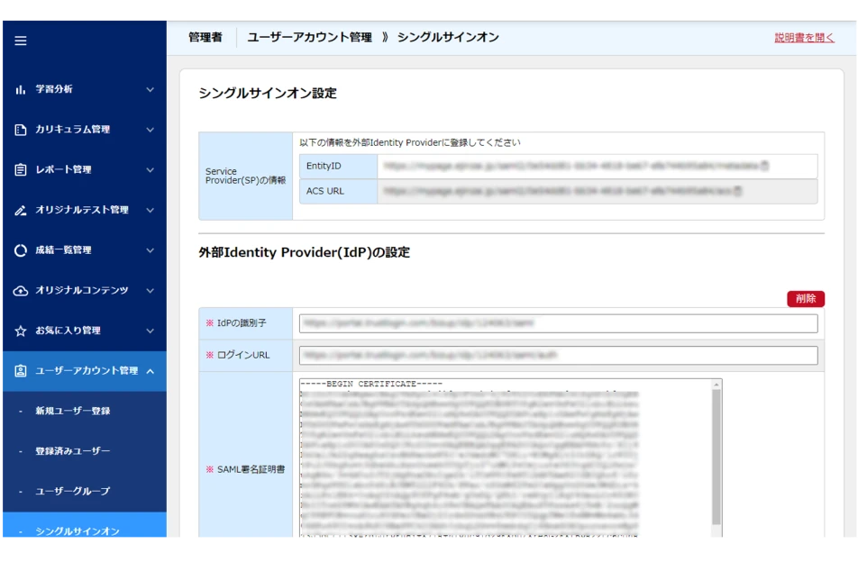This screenshot has height=562, width=858.
Task: Expand the カリキュラム管理 chevron
Action: pos(150,130)
